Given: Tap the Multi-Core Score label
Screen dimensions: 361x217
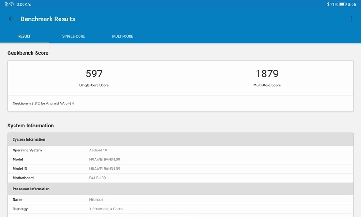Looking at the screenshot, I should (x=267, y=85).
